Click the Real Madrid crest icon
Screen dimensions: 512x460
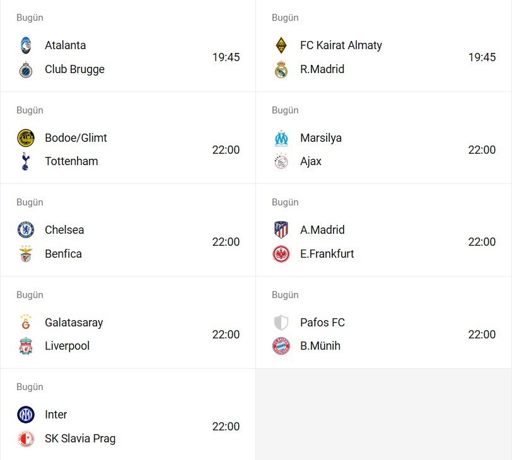click(281, 69)
